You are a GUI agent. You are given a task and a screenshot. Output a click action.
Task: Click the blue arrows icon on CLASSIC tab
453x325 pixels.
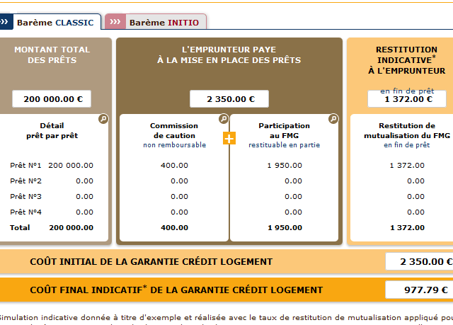[x=5, y=22]
